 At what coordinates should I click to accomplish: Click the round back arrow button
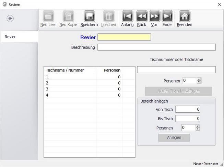tap(10, 19)
